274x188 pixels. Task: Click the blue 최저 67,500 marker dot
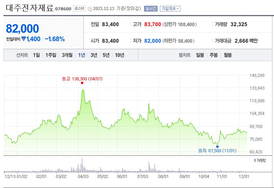coord(218,146)
